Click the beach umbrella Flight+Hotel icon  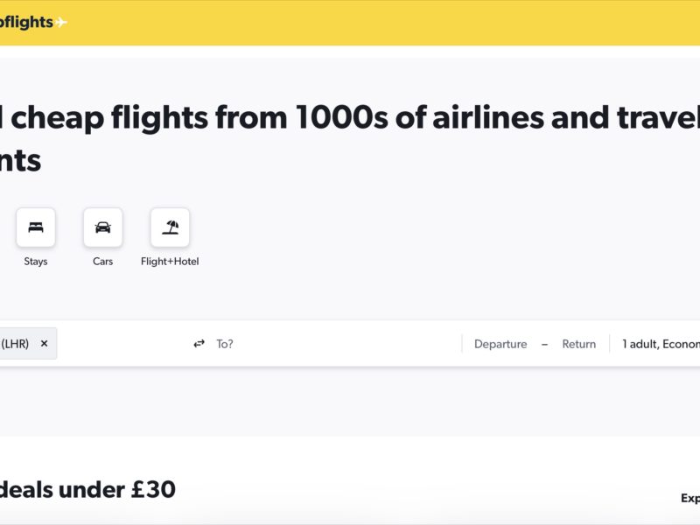(170, 227)
